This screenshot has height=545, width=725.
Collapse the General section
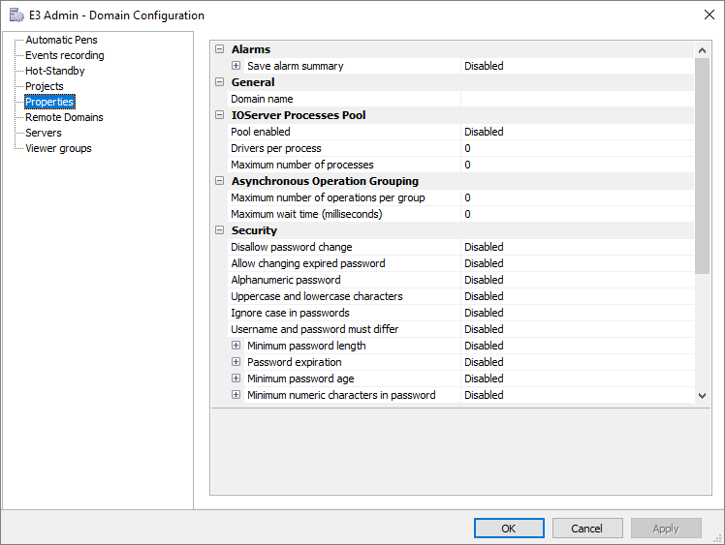pos(220,81)
